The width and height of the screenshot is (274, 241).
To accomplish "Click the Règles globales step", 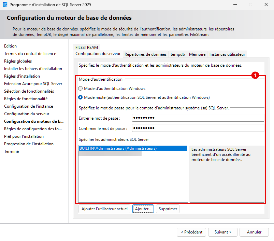I will pyautogui.click(x=18, y=61).
